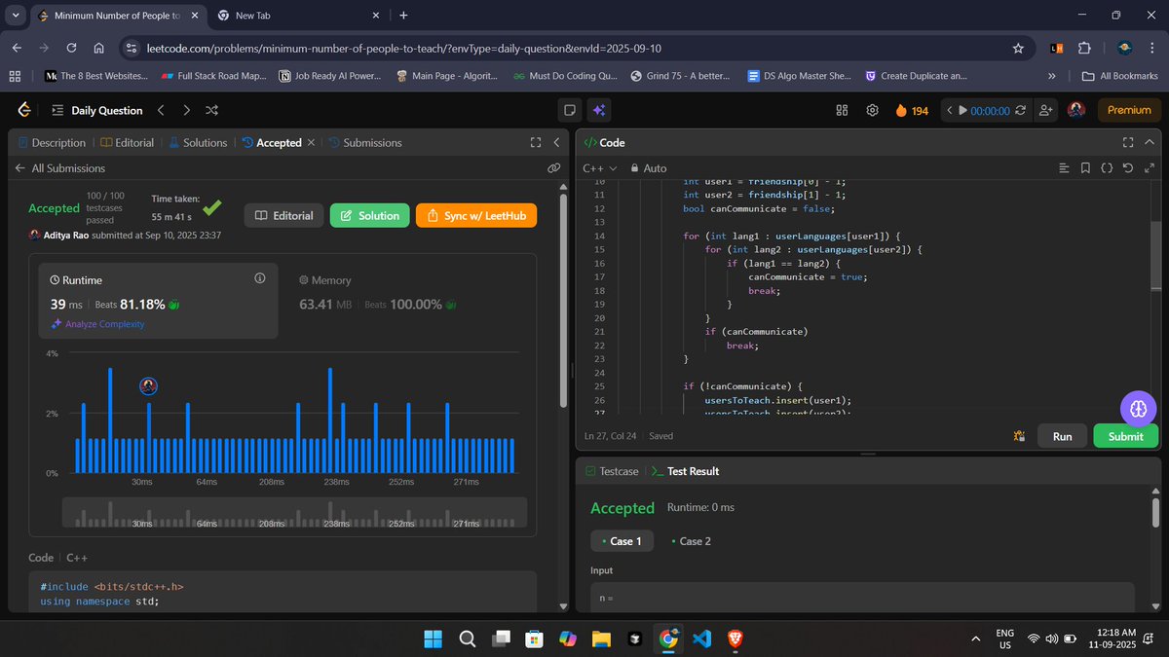Open runtime info circle icon

(x=260, y=278)
